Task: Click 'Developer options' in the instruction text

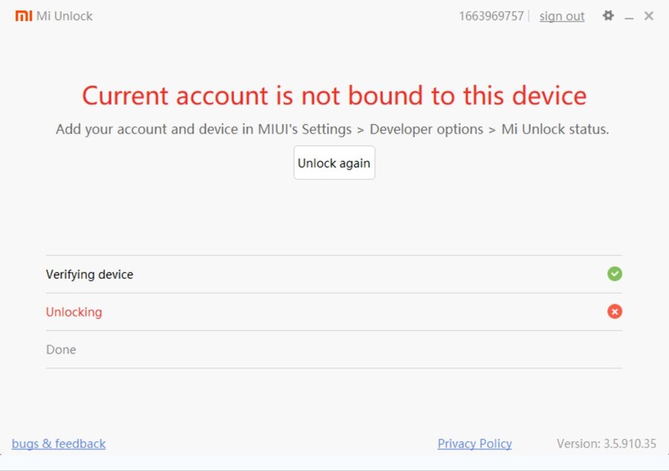Action: [427, 129]
